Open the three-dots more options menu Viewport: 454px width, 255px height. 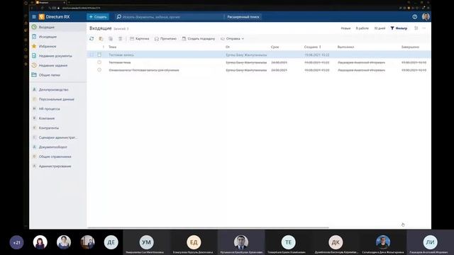coord(424,28)
